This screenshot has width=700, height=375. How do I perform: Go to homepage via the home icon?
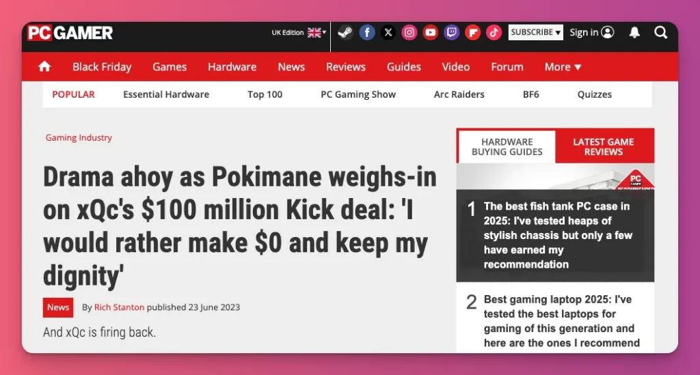pos(44,66)
